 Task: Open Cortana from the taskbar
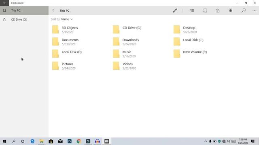click(23, 141)
